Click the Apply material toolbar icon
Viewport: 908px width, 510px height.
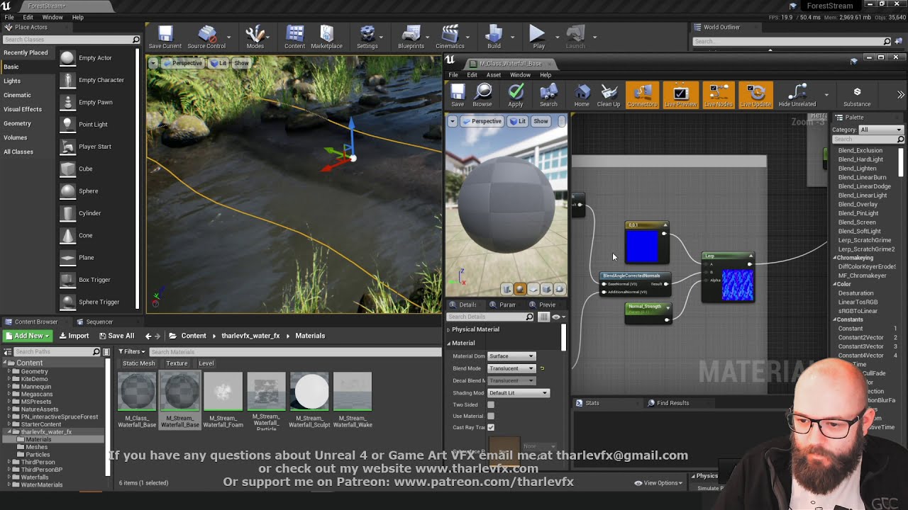click(x=516, y=95)
